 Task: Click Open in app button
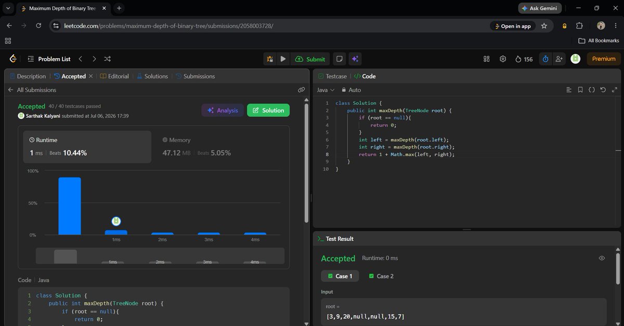[512, 26]
